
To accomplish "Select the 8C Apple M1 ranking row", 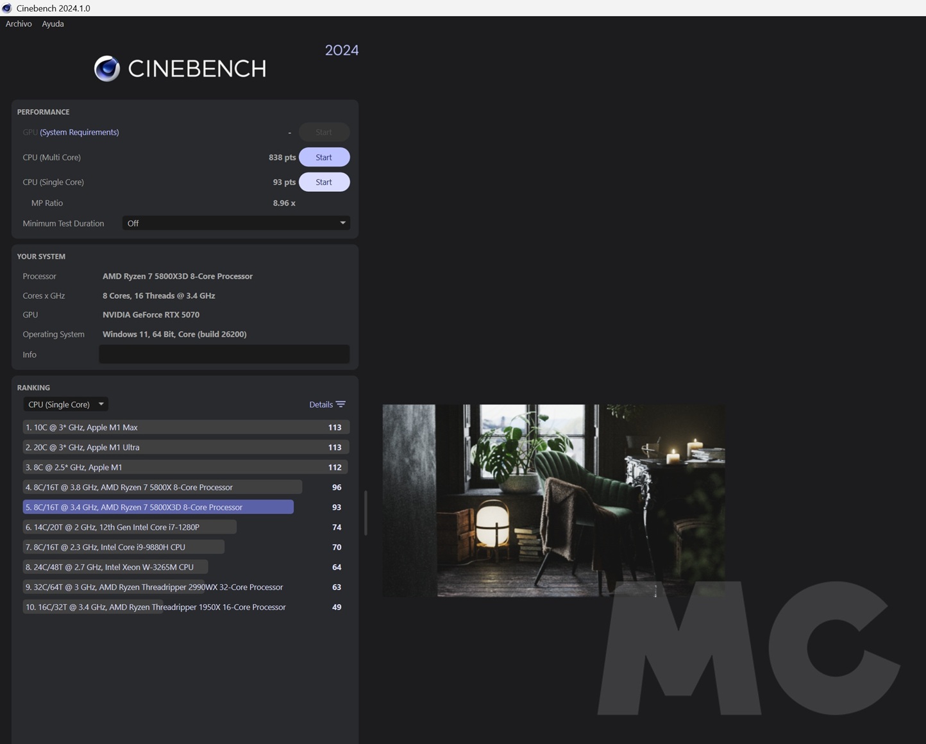I will [186, 467].
